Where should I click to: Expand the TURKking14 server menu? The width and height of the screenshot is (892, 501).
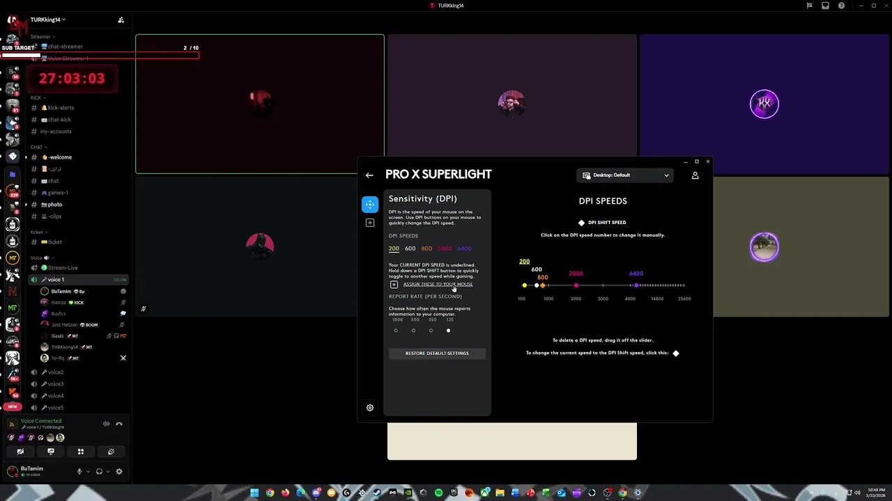pyautogui.click(x=48, y=19)
